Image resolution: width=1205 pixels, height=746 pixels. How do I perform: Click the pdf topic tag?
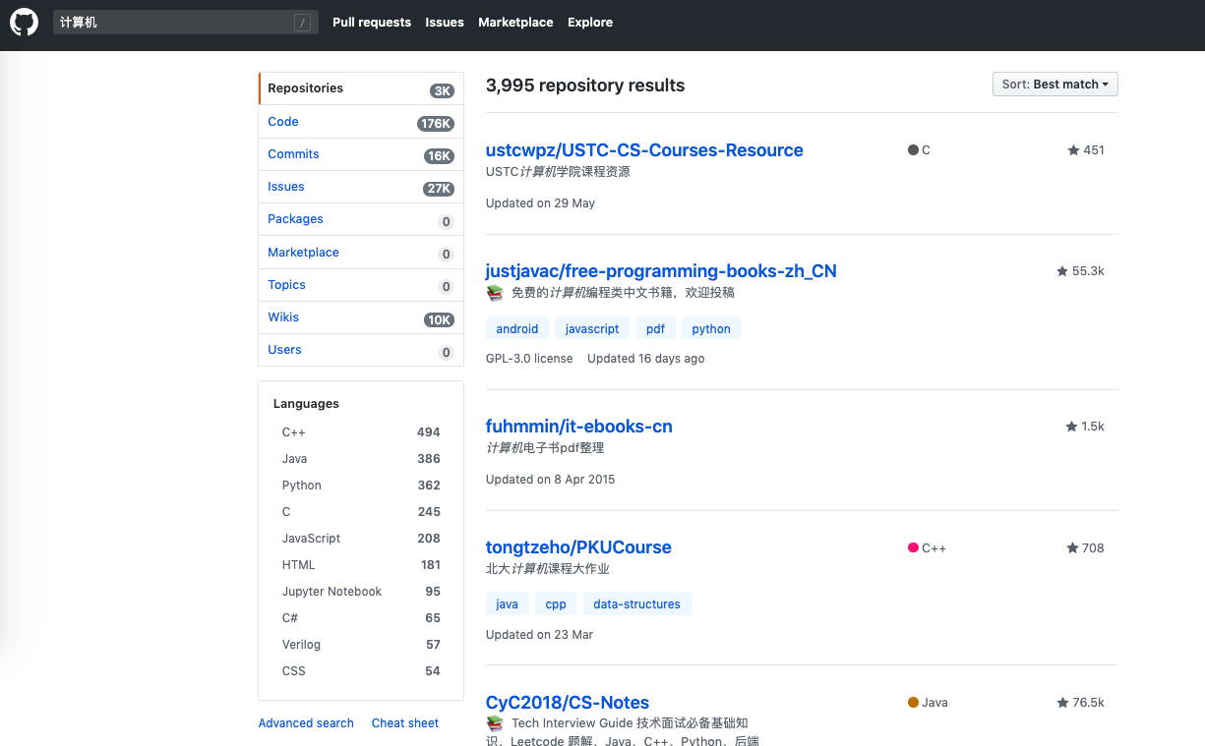click(656, 329)
